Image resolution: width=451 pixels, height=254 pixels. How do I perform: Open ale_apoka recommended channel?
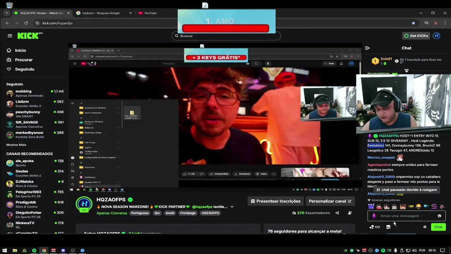(x=35, y=163)
